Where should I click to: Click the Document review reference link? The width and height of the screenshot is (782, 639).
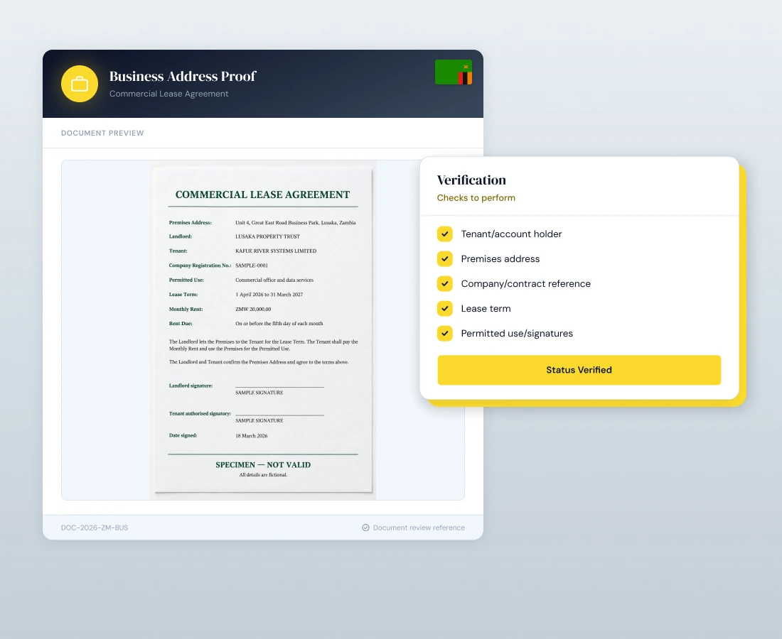click(419, 528)
